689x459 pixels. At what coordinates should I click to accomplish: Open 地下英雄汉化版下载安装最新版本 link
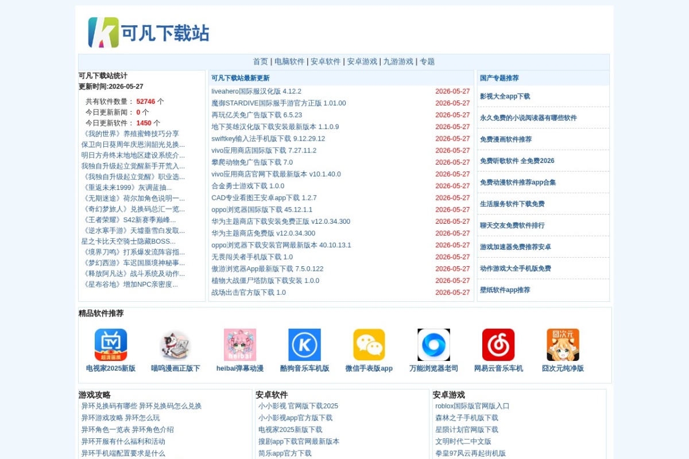pos(275,127)
